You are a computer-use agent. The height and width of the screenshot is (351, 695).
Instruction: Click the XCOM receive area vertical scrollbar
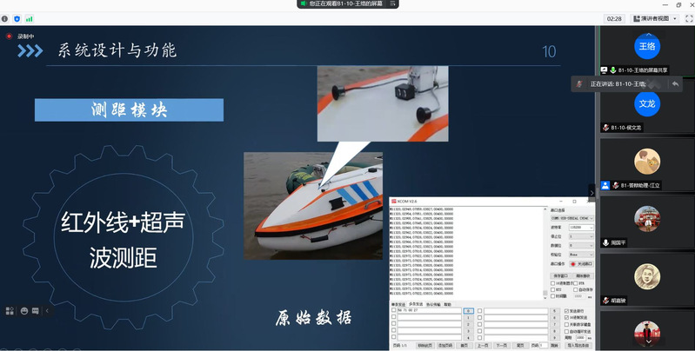pyautogui.click(x=545, y=253)
